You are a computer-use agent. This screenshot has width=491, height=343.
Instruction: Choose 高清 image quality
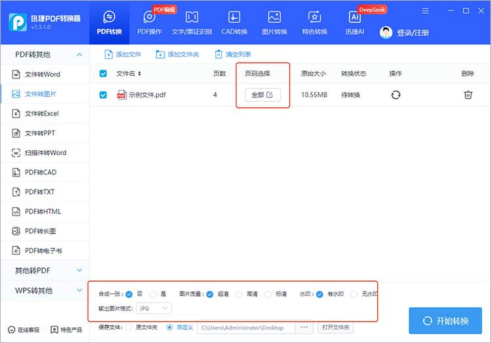tap(238, 294)
